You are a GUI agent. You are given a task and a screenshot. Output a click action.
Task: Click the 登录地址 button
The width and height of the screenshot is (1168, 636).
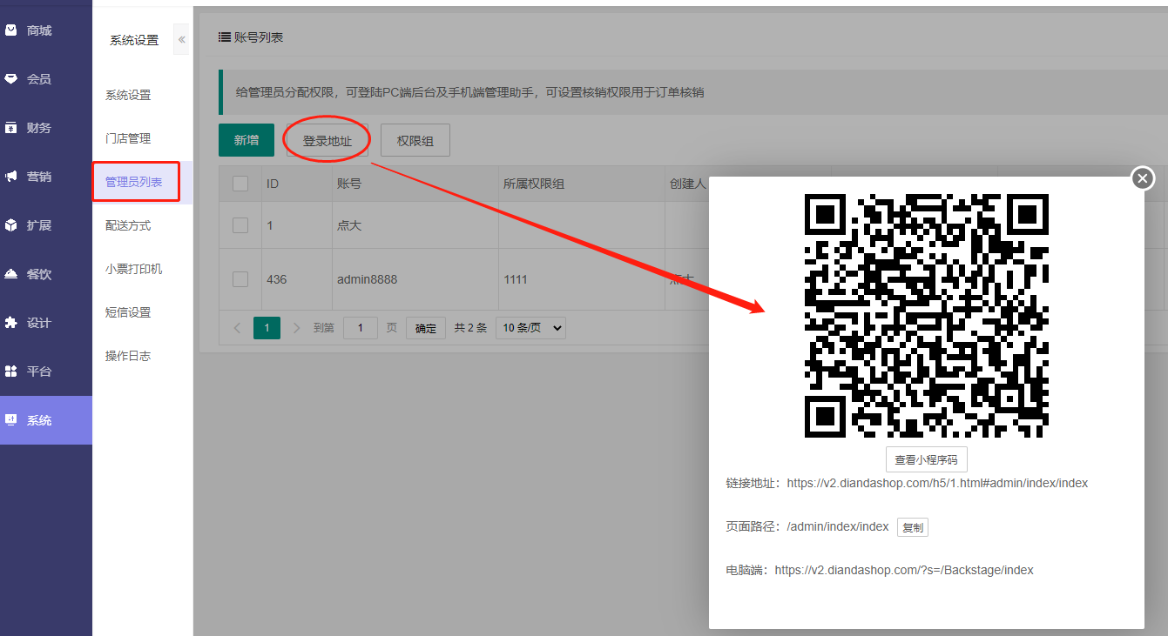coord(327,140)
